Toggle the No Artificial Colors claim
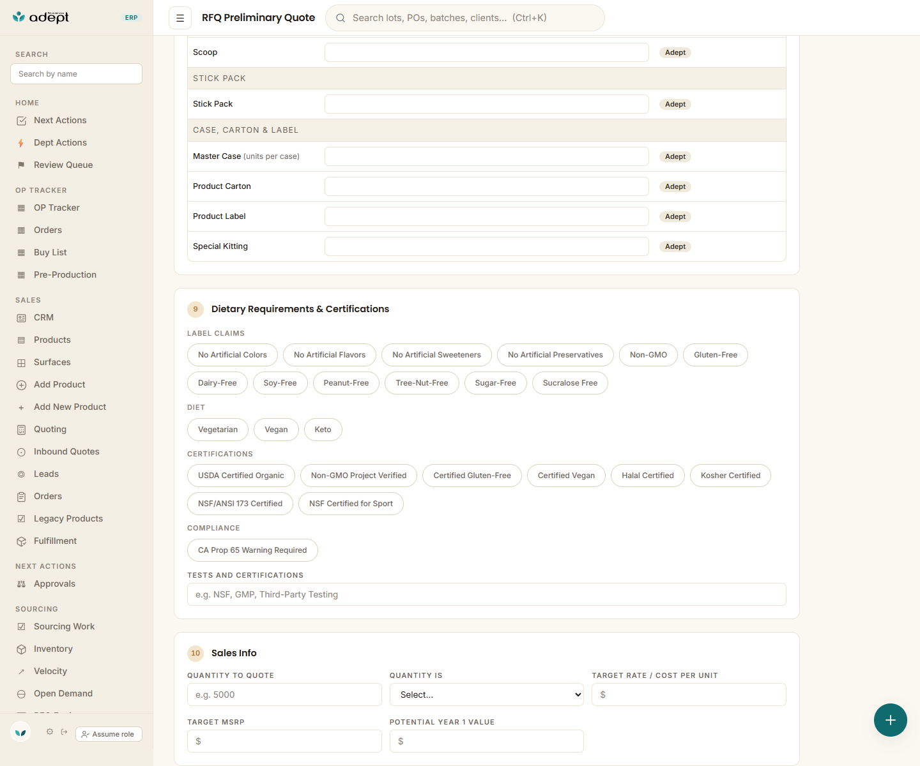The height and width of the screenshot is (766, 920). (x=233, y=355)
